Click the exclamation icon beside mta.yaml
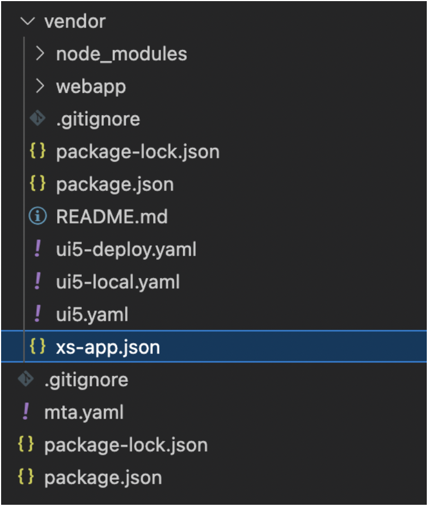 [x=26, y=411]
